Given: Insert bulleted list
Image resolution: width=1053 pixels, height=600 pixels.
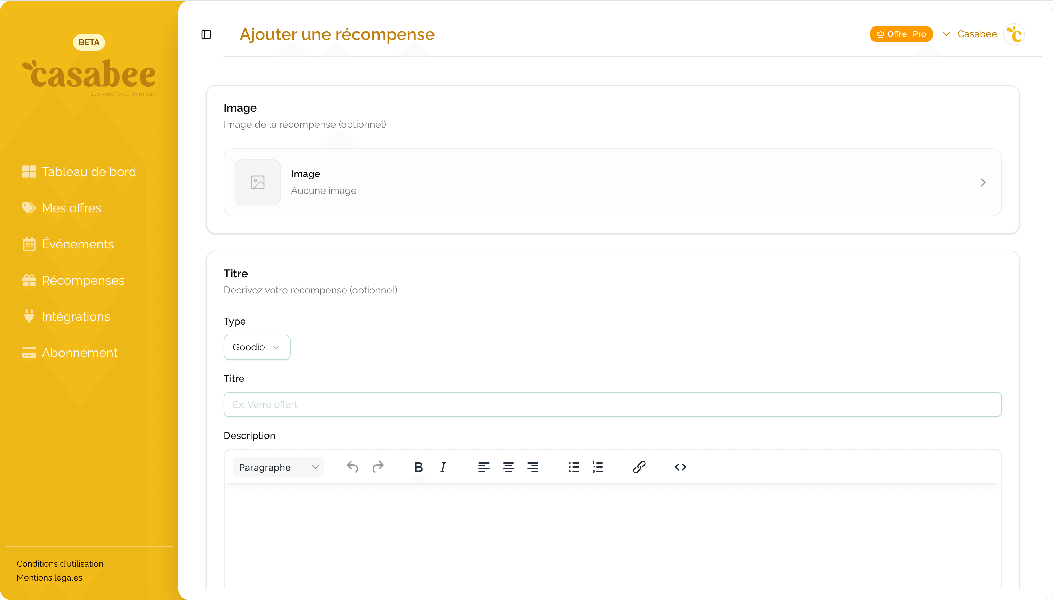Looking at the screenshot, I should point(574,467).
